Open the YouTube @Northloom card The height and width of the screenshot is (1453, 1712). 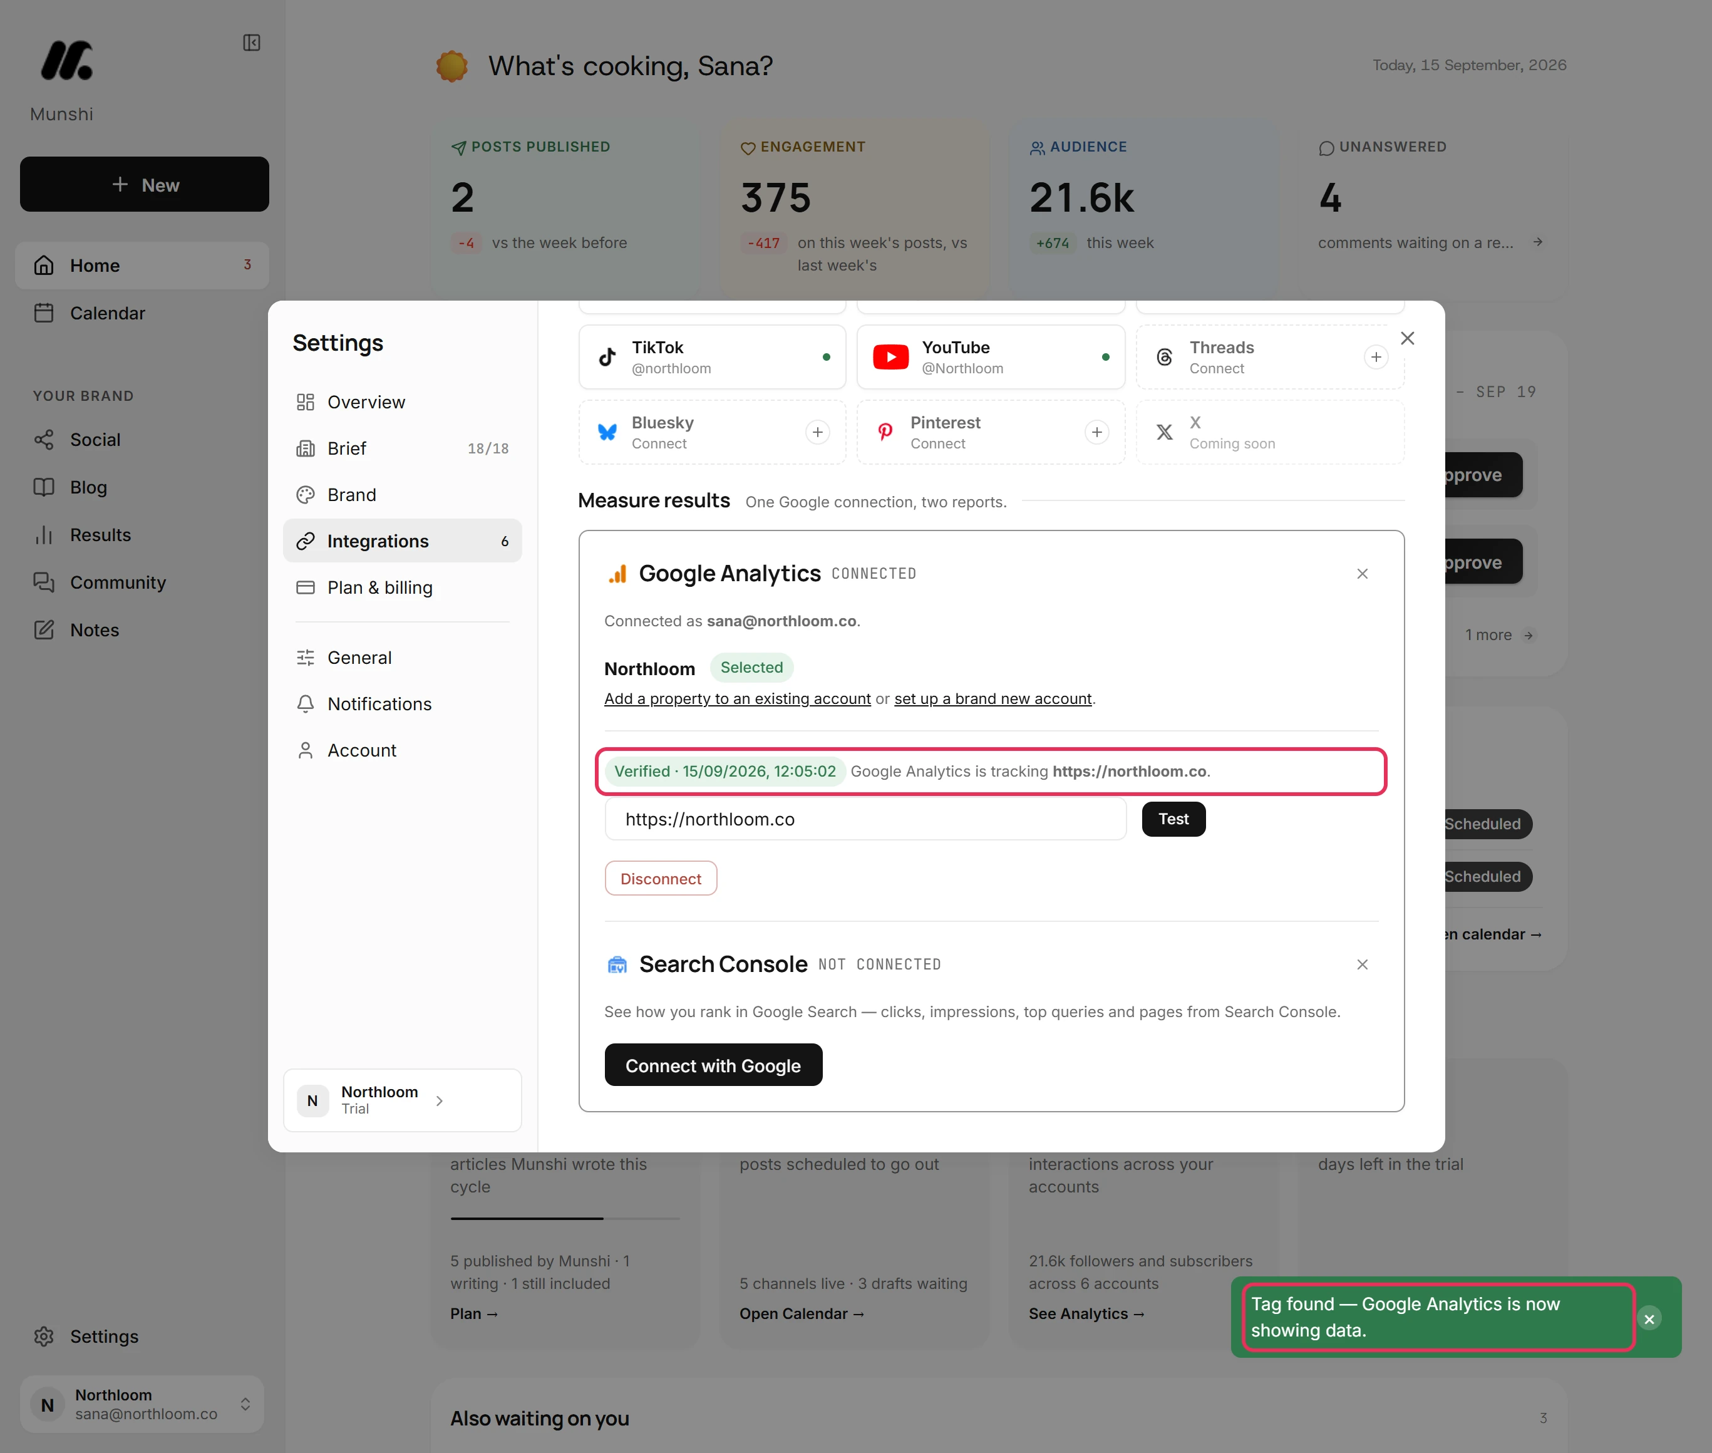(x=991, y=358)
